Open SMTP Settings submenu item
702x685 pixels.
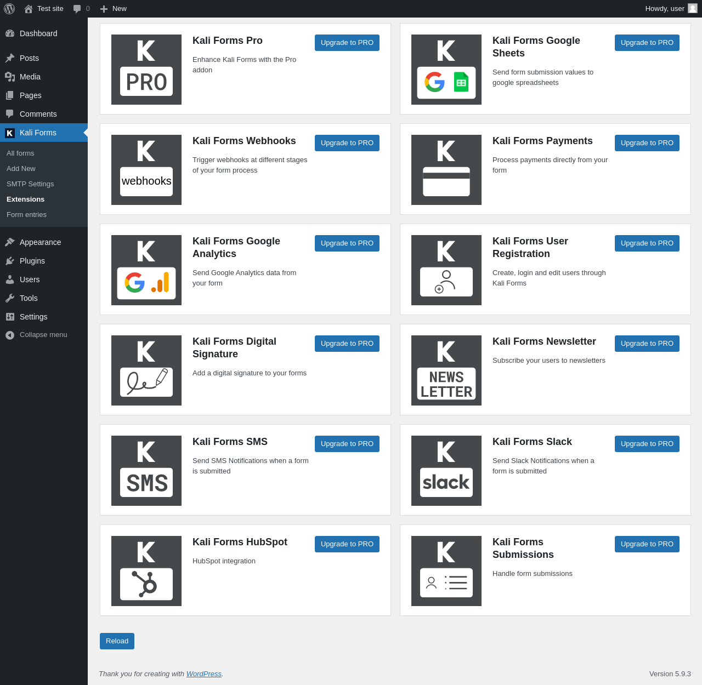coord(44,184)
